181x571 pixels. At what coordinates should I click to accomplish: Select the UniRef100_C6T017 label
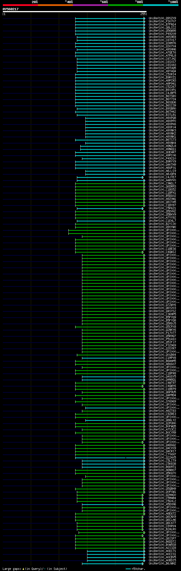162,40
